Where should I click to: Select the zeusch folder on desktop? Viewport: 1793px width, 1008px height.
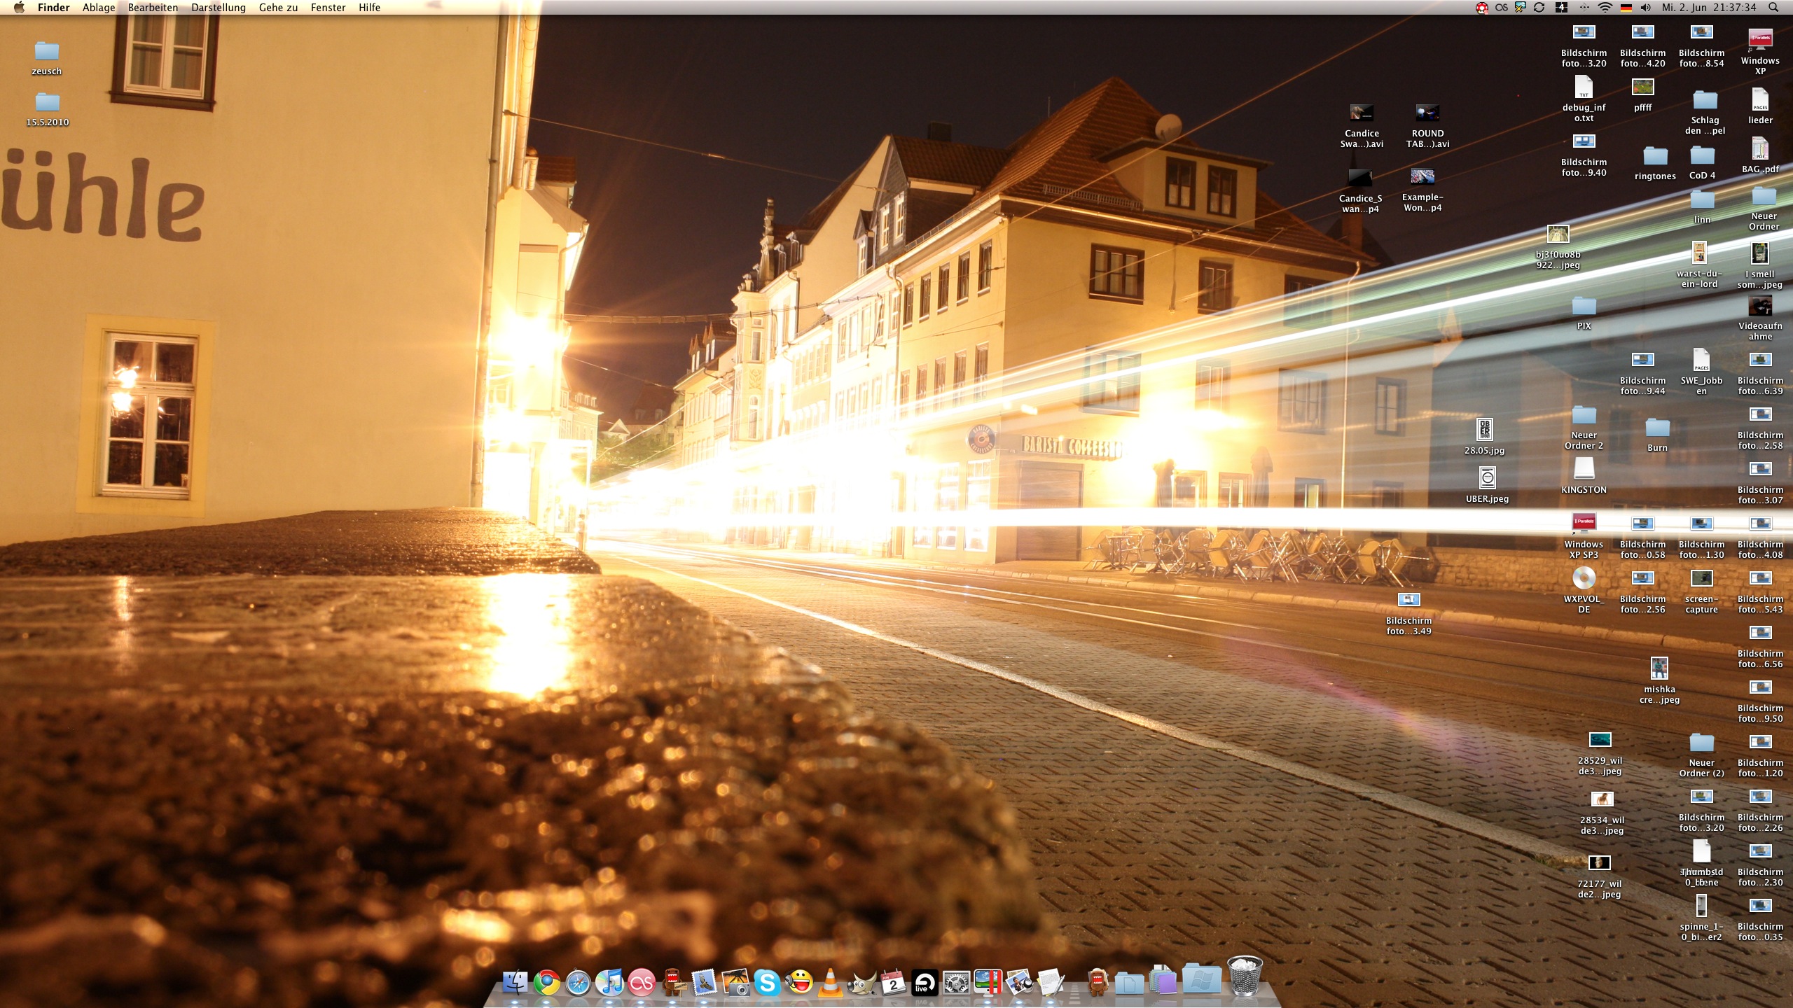tap(46, 52)
